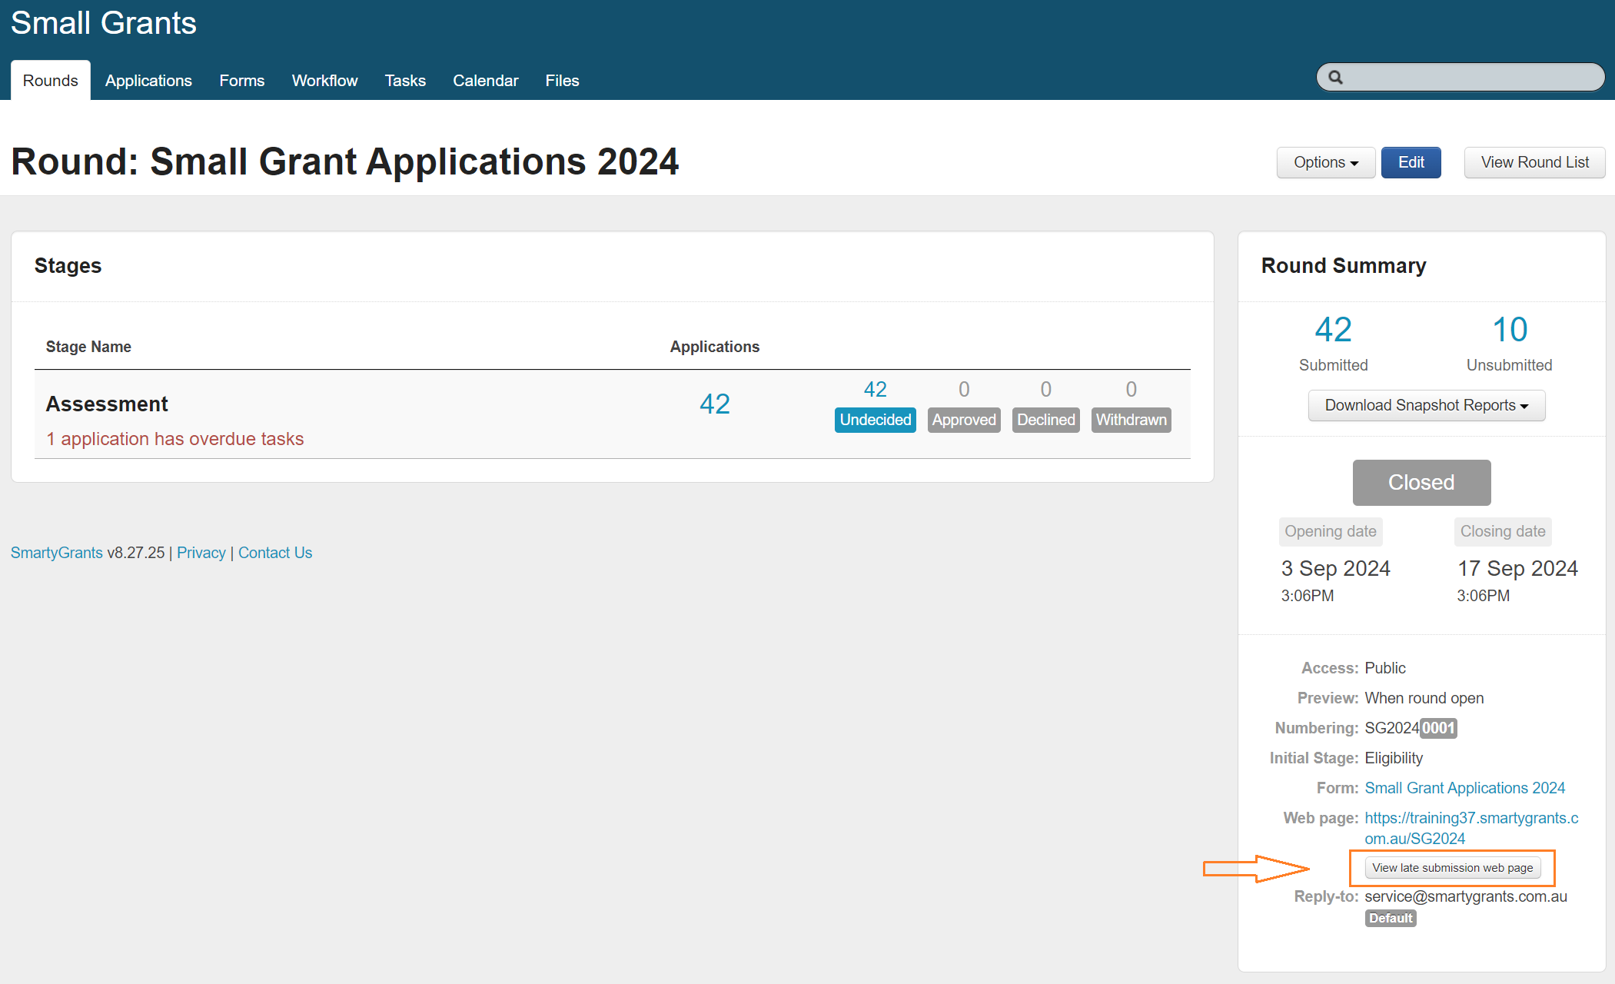
Task: Click the search magnifier icon
Action: [1336, 78]
